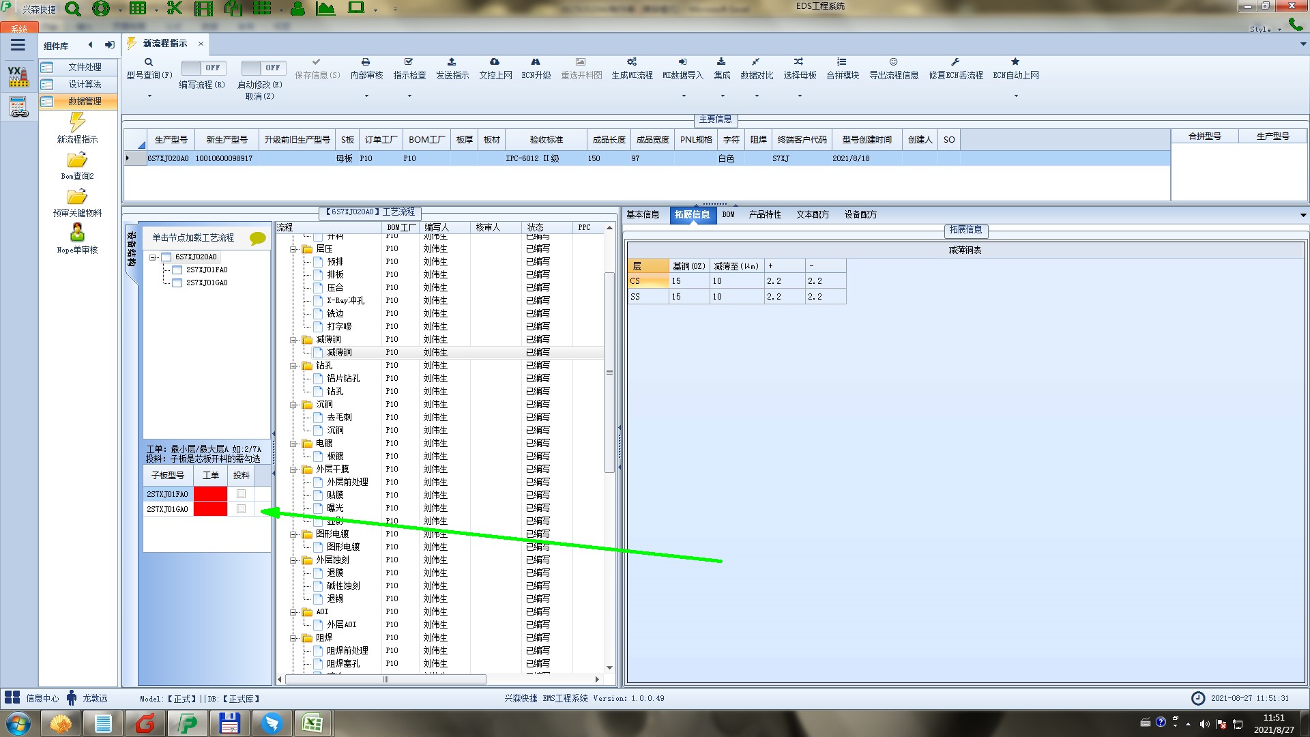Click the 型号查询 search icon
Screen dimensions: 1310x737
(x=148, y=62)
